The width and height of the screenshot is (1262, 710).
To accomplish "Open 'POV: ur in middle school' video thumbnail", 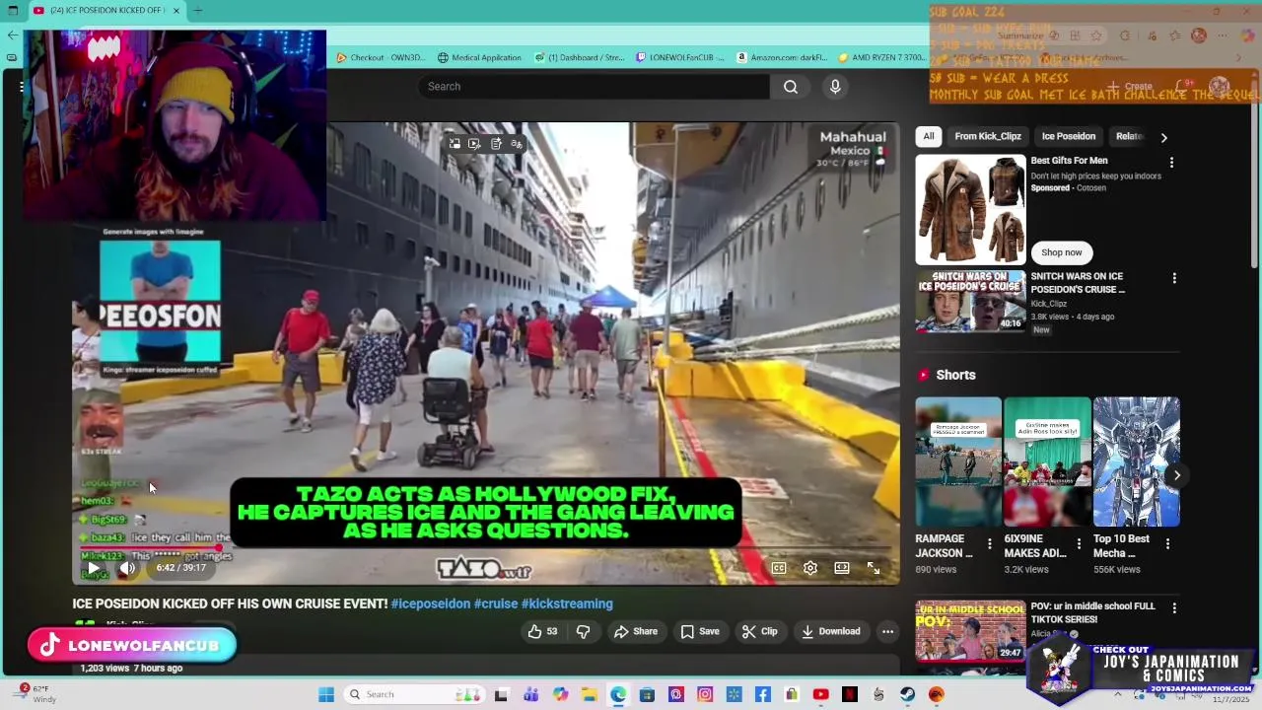I will 970,631.
